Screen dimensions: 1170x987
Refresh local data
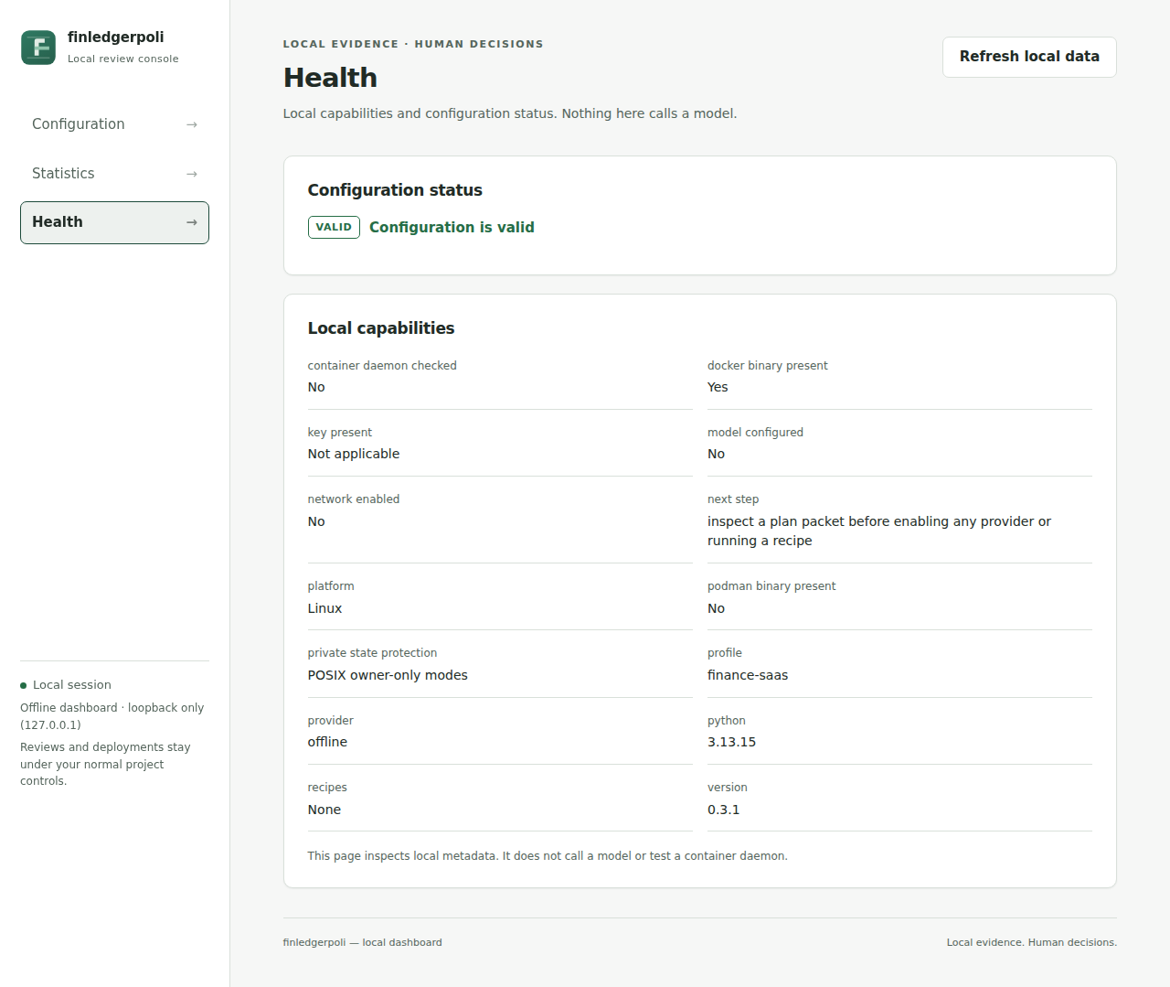(1029, 57)
